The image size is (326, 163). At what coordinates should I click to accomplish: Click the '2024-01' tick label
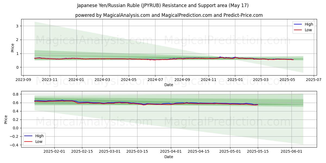pyautogui.click(x=76, y=80)
